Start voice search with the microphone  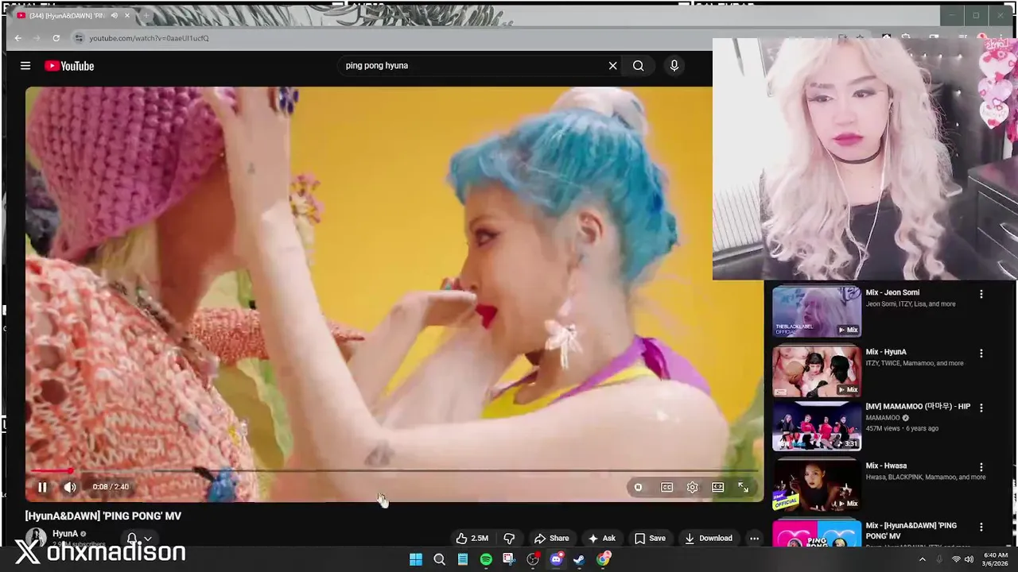click(674, 66)
